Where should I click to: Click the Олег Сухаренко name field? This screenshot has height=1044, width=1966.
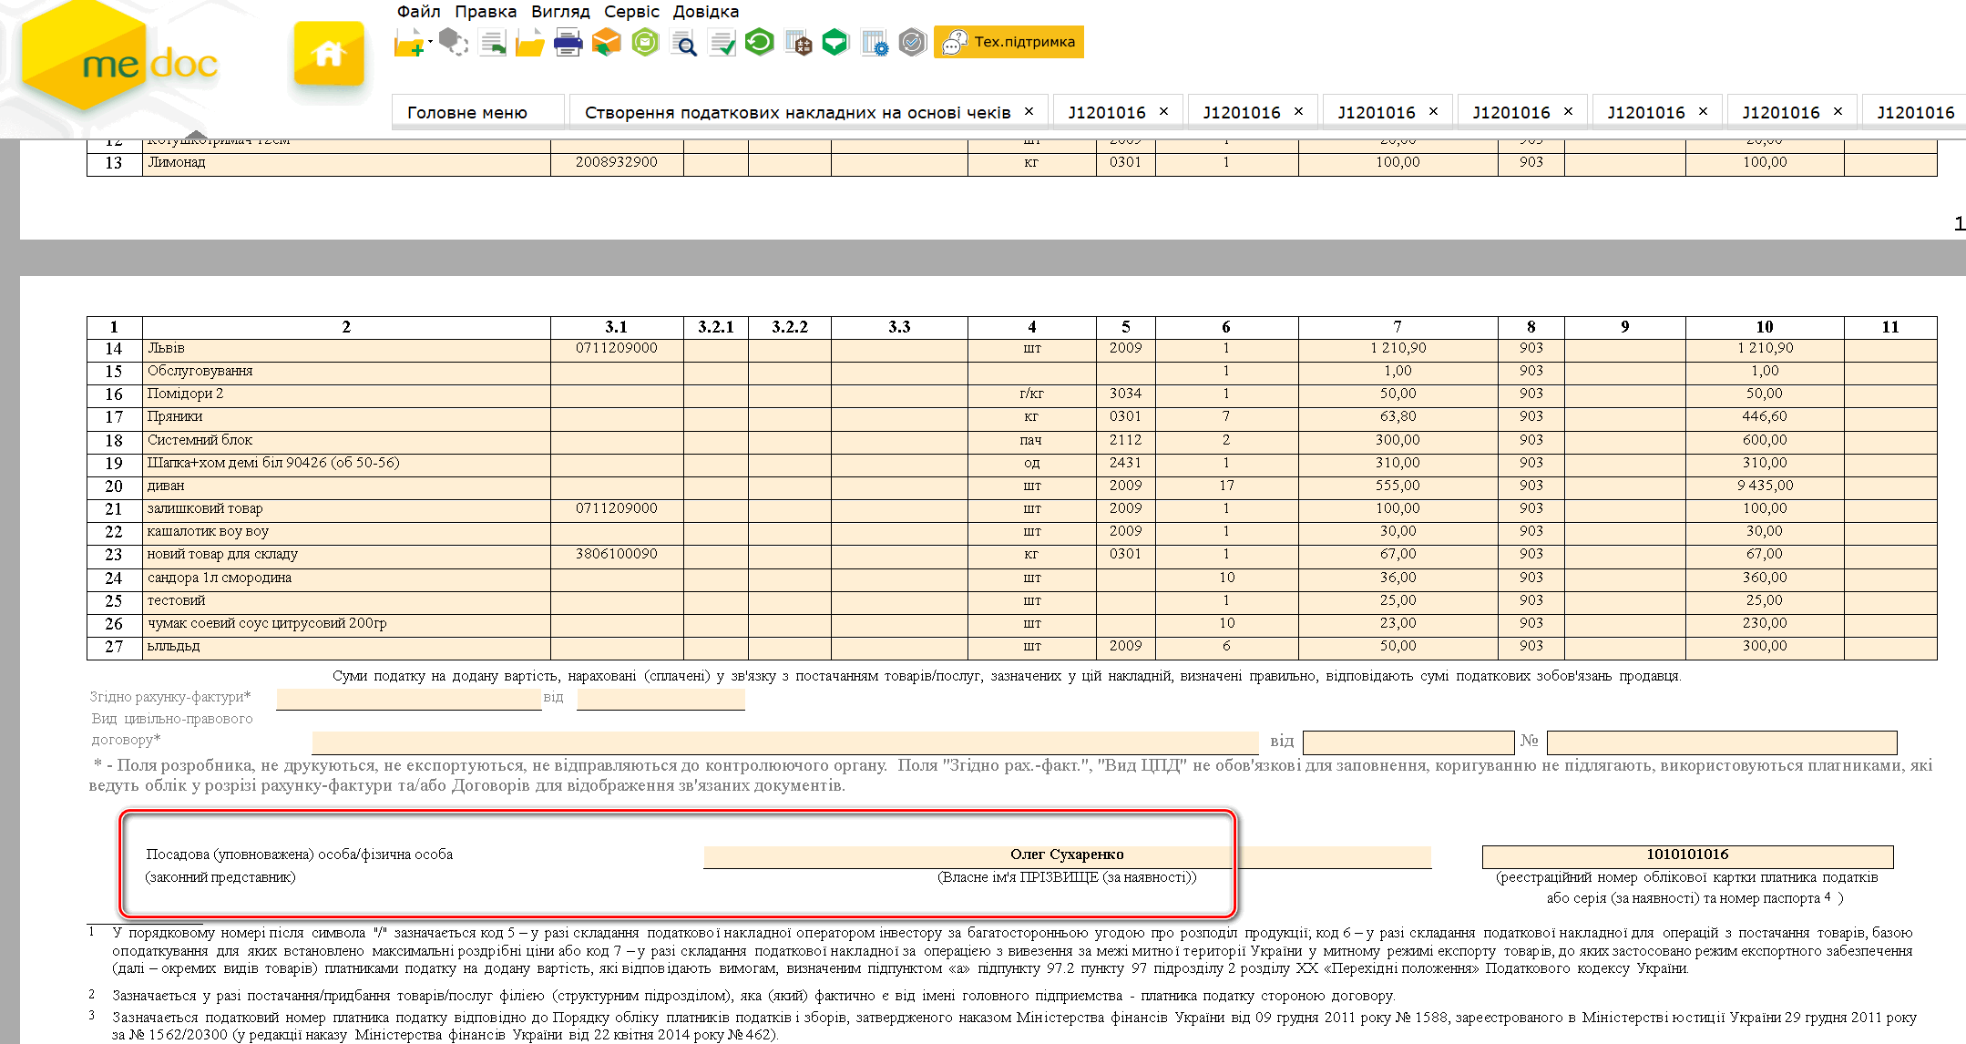1066,855
